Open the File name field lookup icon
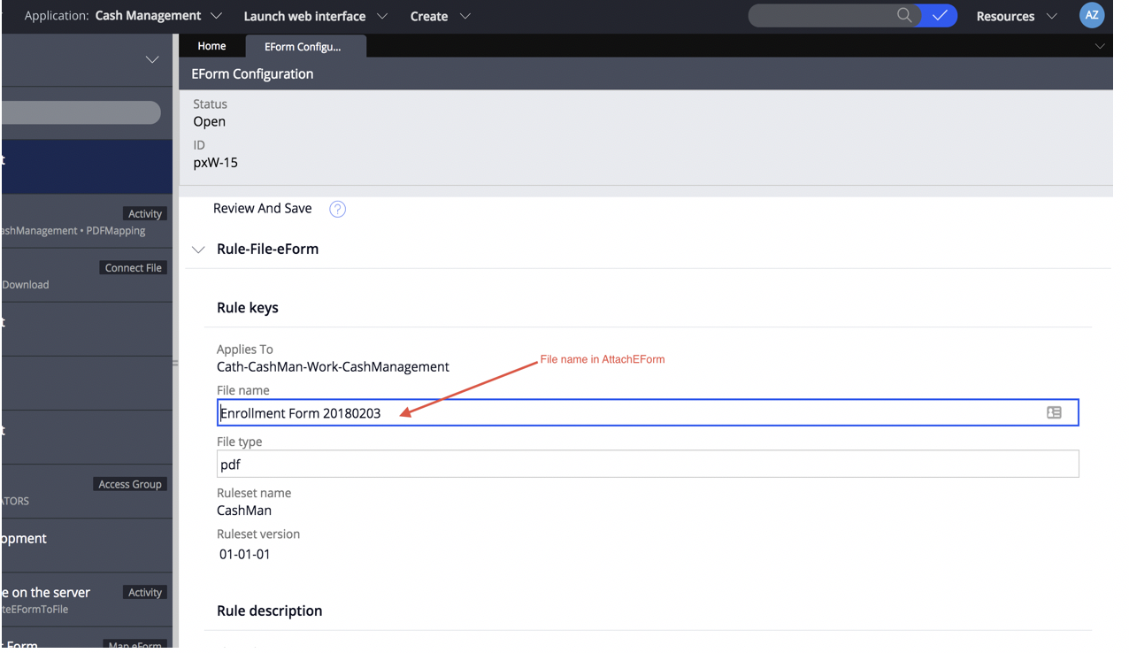 point(1054,412)
